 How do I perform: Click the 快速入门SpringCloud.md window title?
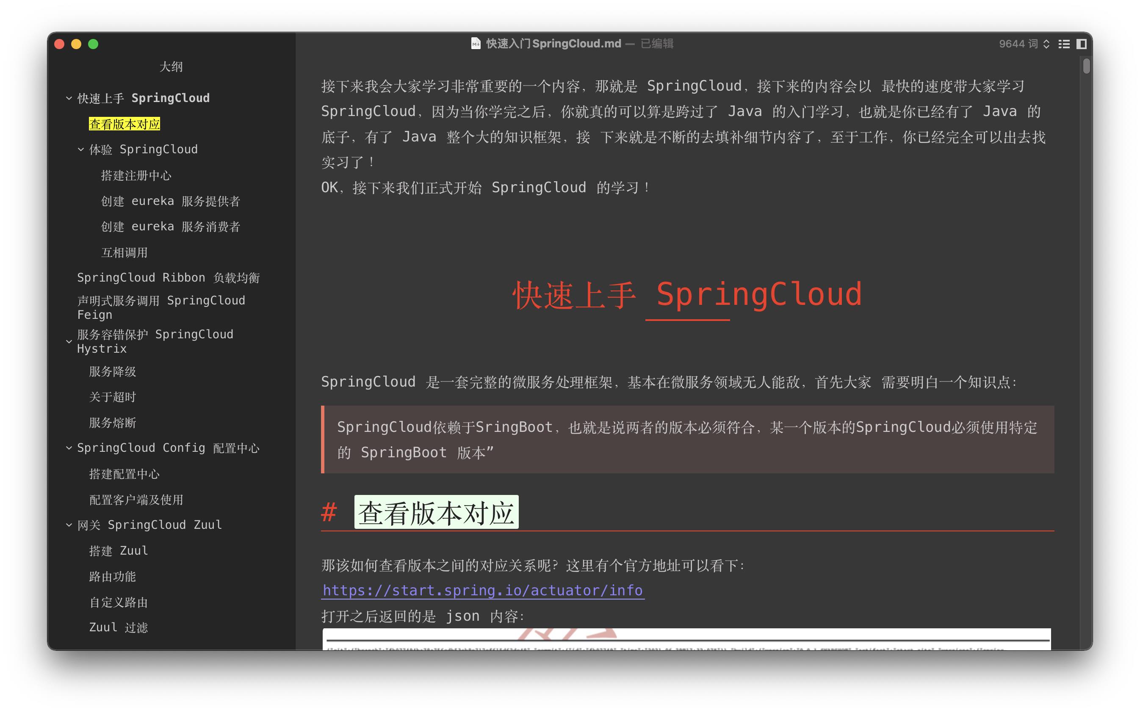pos(553,44)
